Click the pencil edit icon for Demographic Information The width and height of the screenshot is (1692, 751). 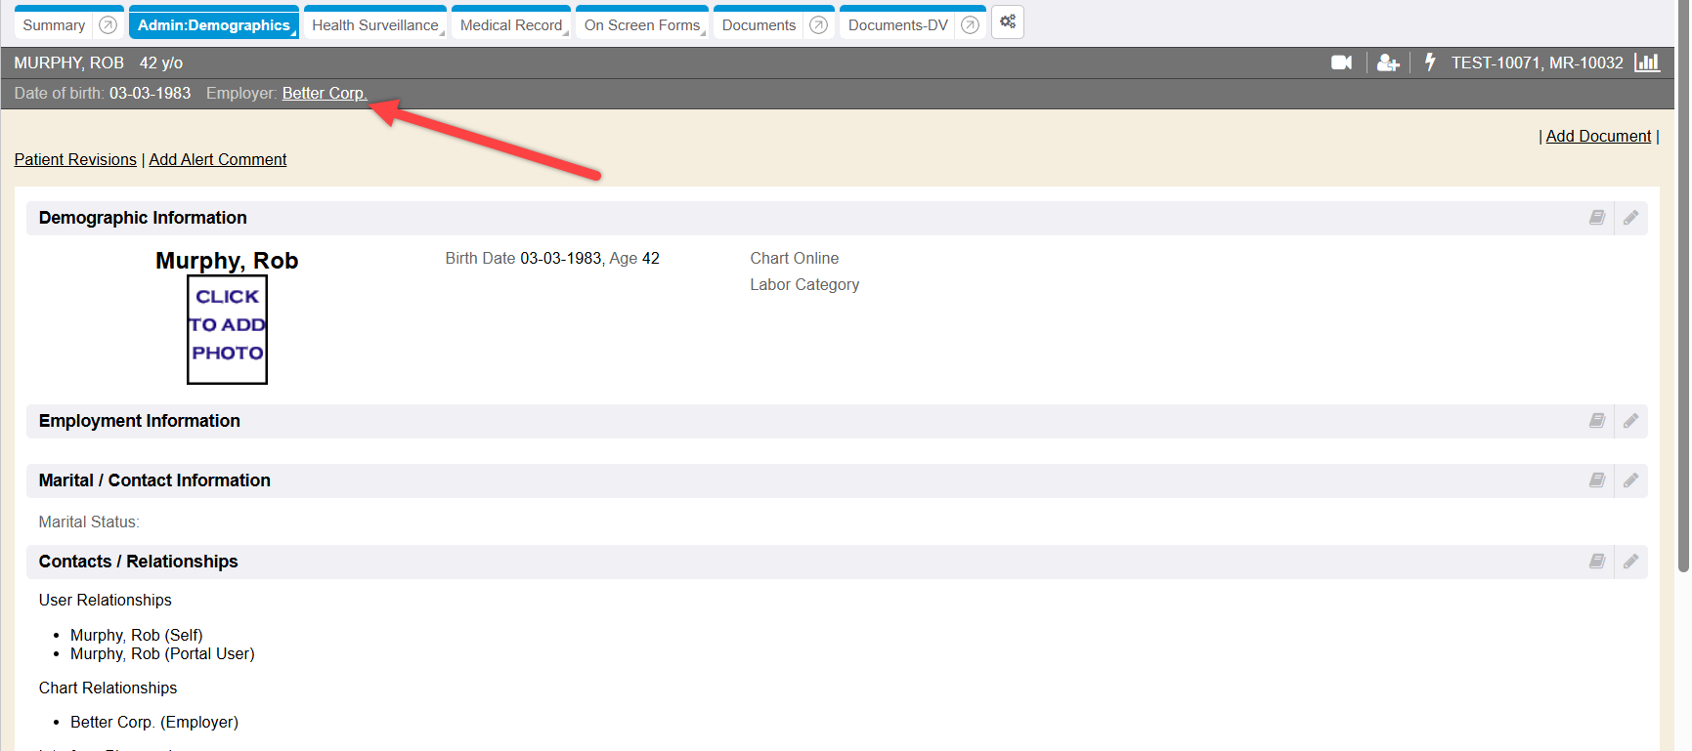coord(1630,218)
